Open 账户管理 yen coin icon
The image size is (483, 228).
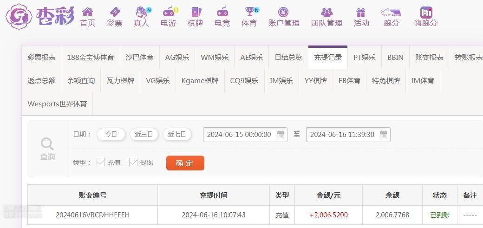pos(283,12)
